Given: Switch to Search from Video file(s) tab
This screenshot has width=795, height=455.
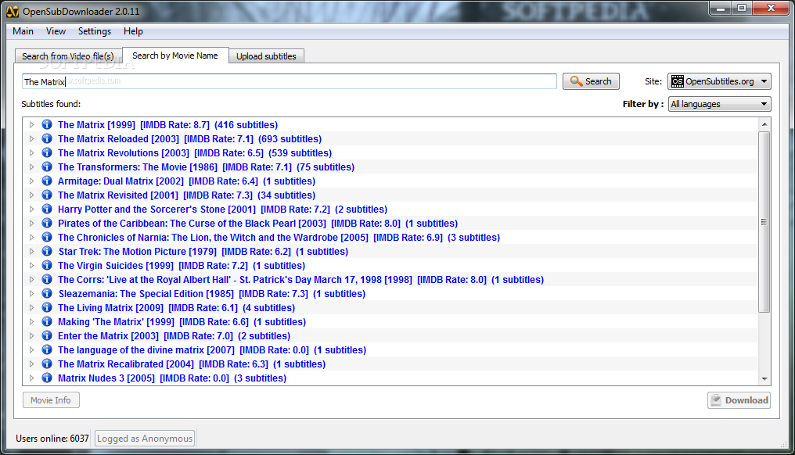Looking at the screenshot, I should click(68, 56).
